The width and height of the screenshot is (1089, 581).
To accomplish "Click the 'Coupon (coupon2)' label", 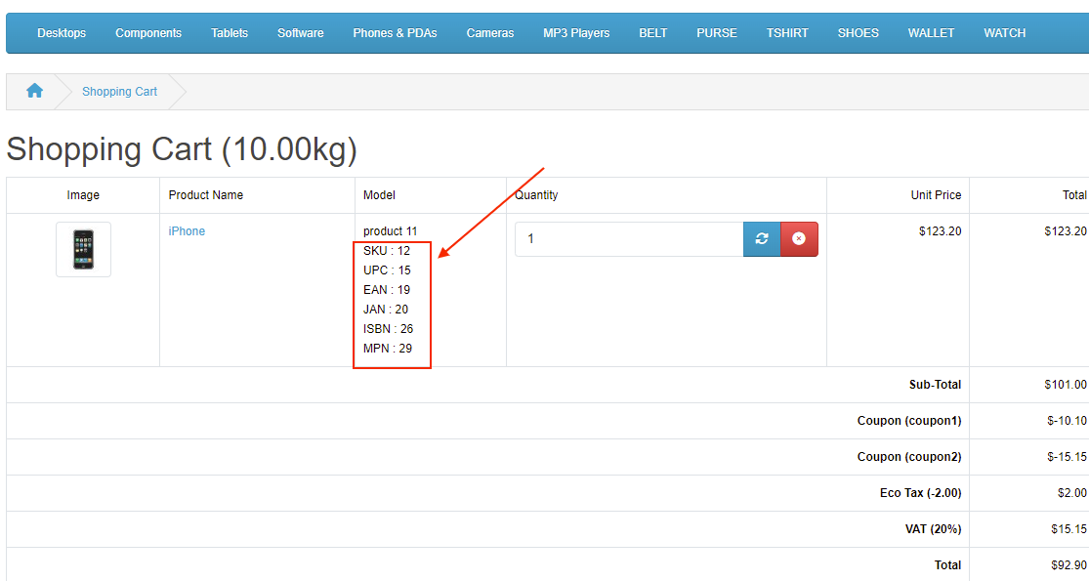I will (909, 457).
